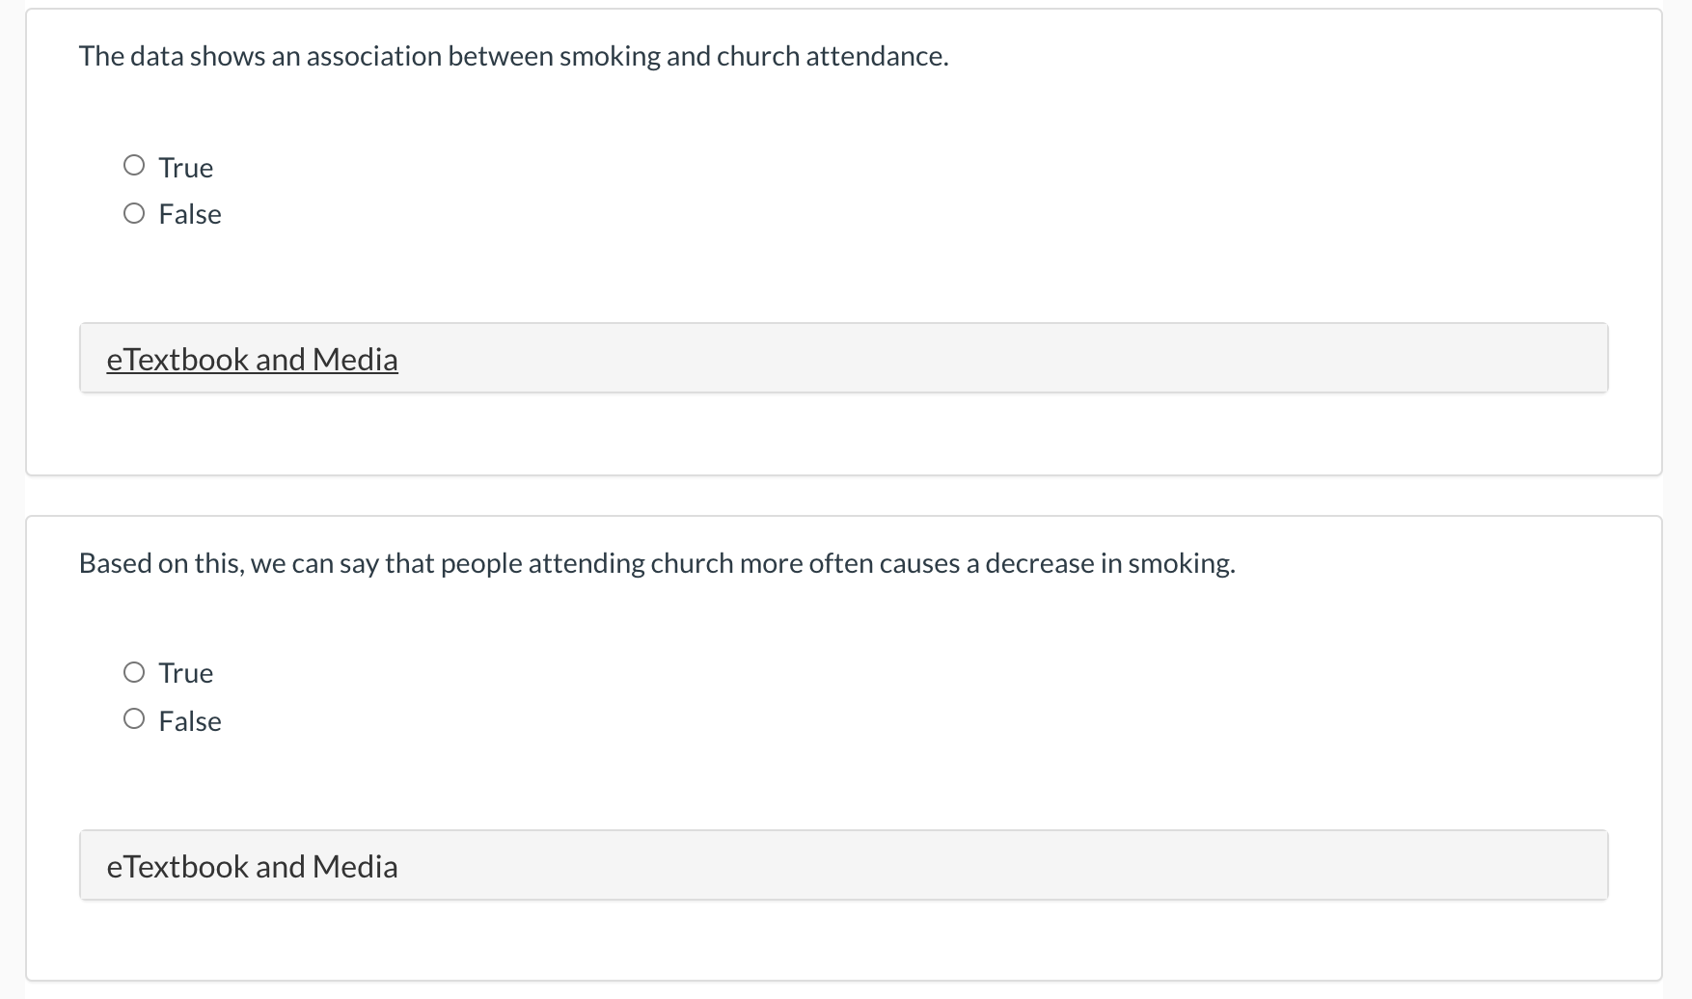Select False radio for the association statement
This screenshot has width=1692, height=999.
134,213
